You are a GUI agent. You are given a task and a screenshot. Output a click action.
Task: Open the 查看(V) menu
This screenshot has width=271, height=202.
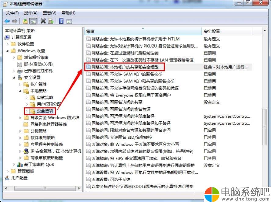coord(50,13)
